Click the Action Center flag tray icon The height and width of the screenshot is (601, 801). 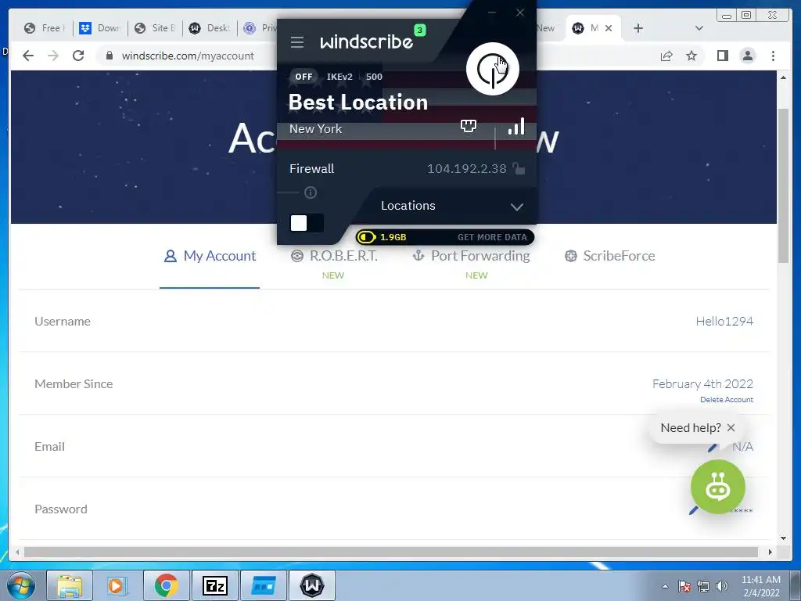pyautogui.click(x=684, y=586)
